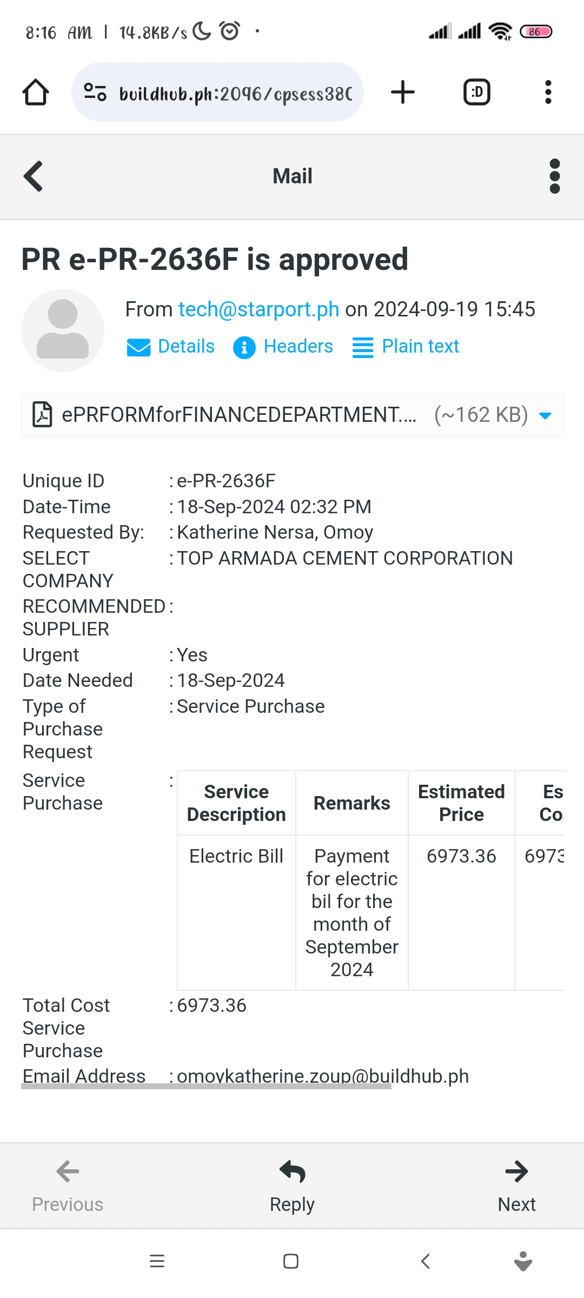
Task: View message Headers
Action: (283, 347)
